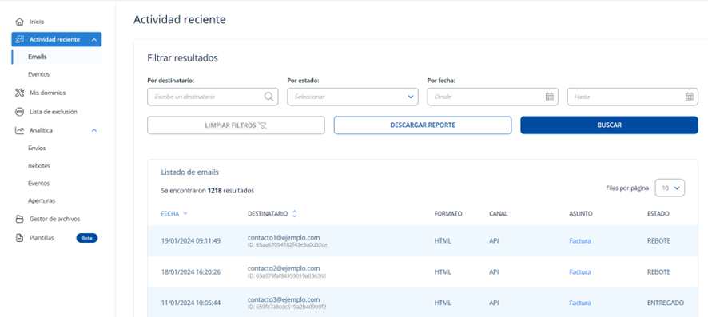708x317 pixels.
Task: Click the ESTADO column header
Action: tap(658, 214)
